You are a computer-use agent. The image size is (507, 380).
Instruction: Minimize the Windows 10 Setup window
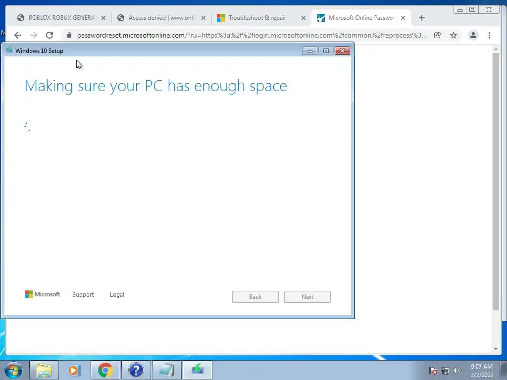pos(309,51)
